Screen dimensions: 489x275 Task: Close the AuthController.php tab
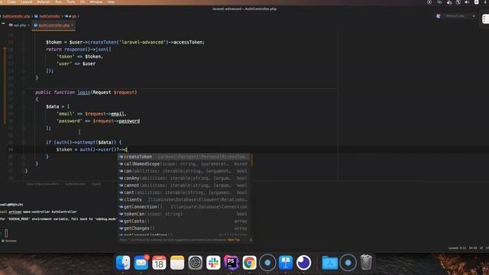73,25
